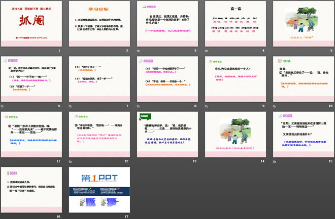Image resolution: width=335 pixels, height=219 pixels.
Task: Click animation star icon under slide 15
Action: click(x=274, y=161)
